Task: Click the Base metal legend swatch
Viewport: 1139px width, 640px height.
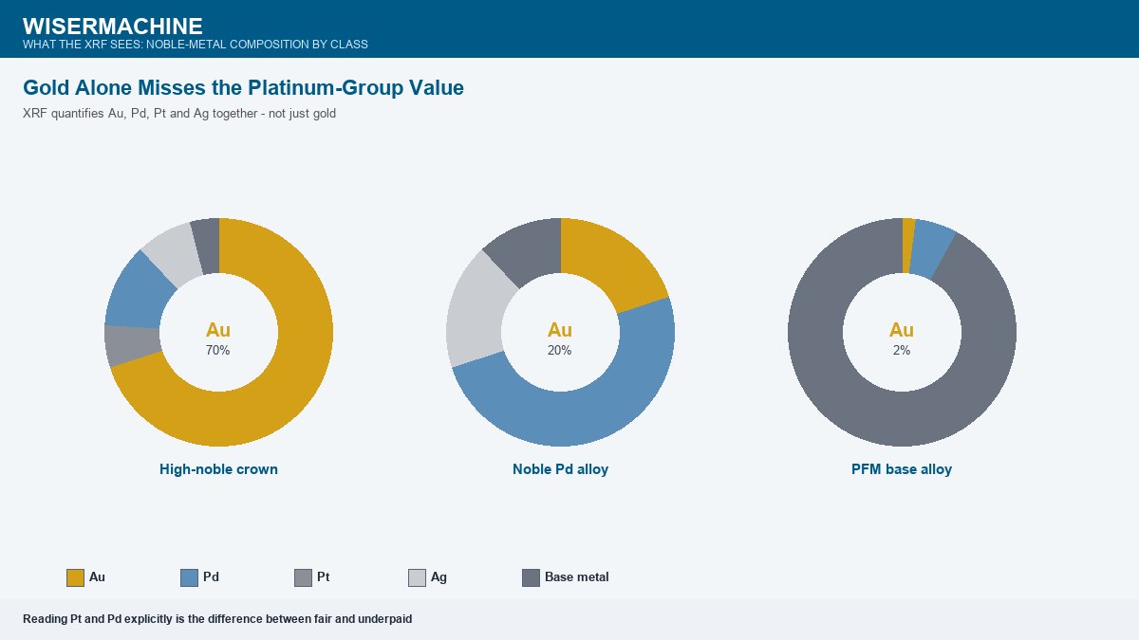Action: tap(531, 577)
